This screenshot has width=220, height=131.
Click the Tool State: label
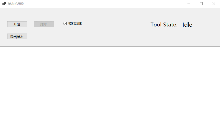pos(164,25)
